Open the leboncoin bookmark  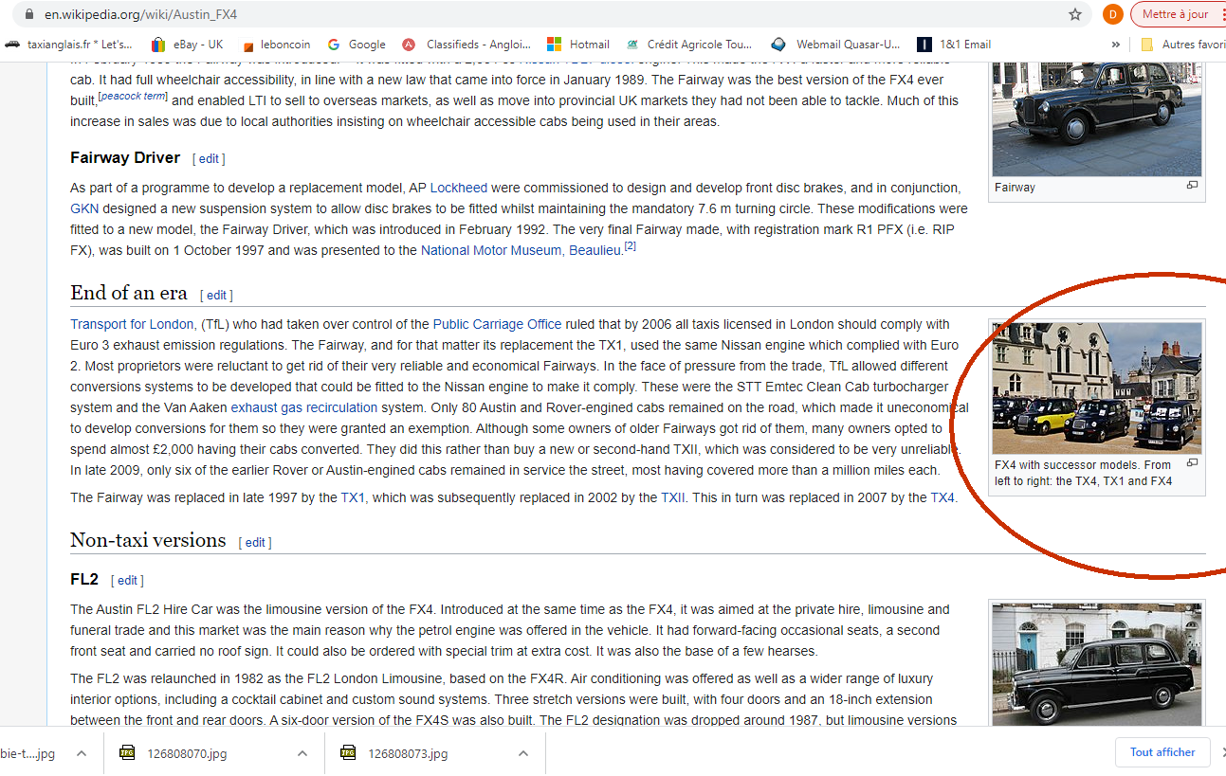[275, 45]
